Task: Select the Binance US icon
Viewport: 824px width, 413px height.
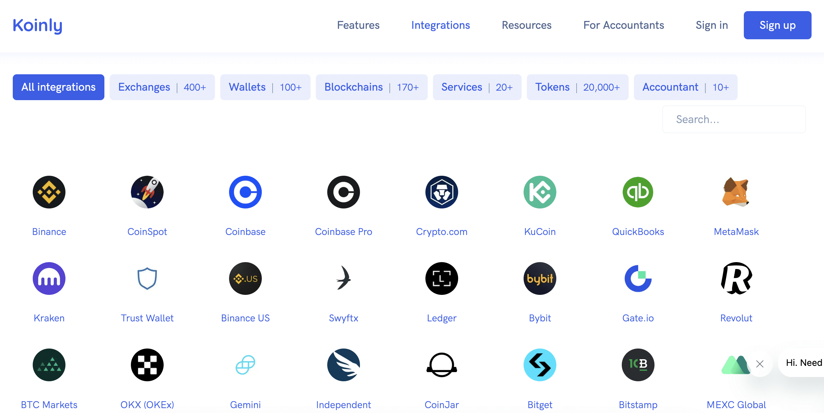Action: [x=245, y=278]
